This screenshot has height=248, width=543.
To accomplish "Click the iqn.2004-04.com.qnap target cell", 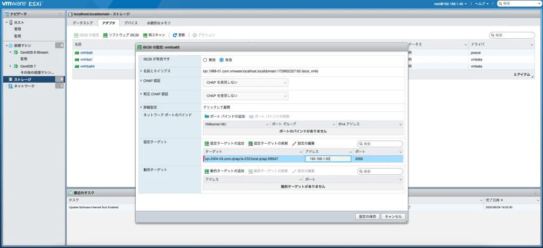I will coord(253,159).
